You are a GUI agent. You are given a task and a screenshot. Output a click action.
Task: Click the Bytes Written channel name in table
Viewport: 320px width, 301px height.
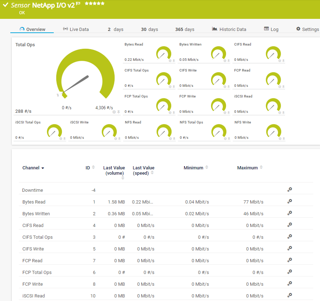pos(36,214)
